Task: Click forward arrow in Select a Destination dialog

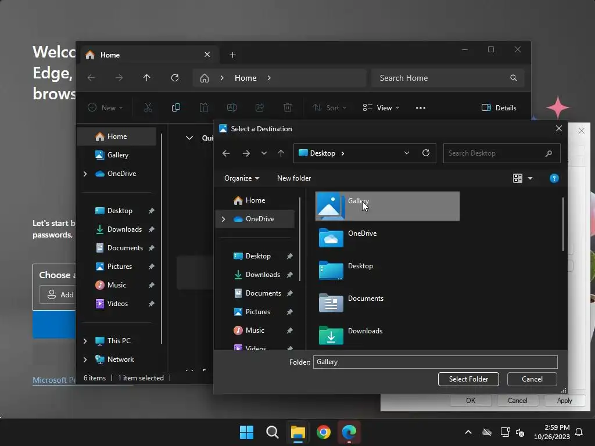Action: click(x=246, y=153)
